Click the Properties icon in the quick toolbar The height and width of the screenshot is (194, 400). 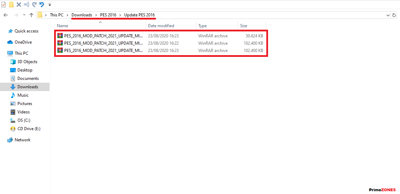(3, 4)
